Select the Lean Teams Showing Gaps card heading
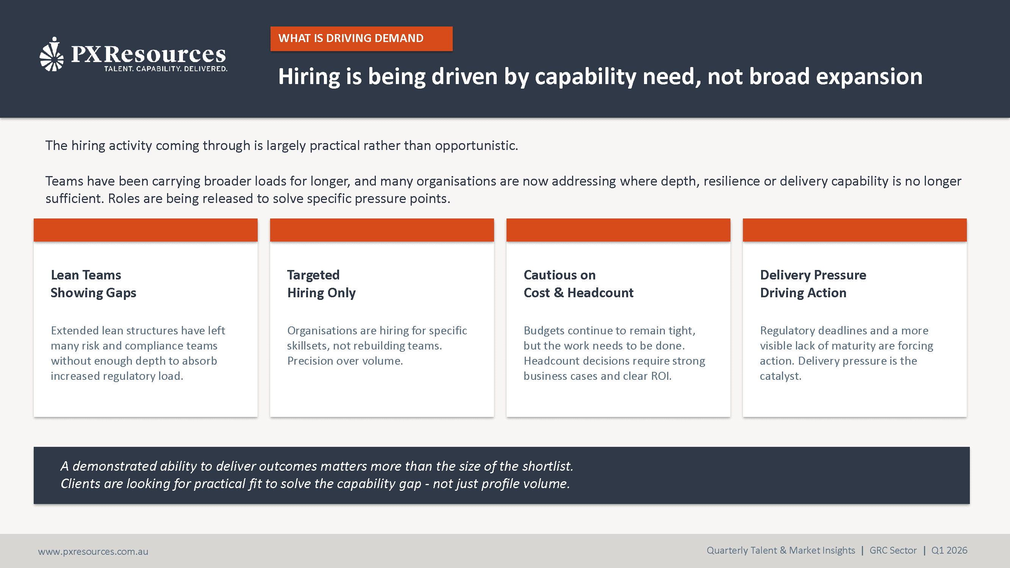Image resolution: width=1010 pixels, height=568 pixels. pyautogui.click(x=93, y=284)
